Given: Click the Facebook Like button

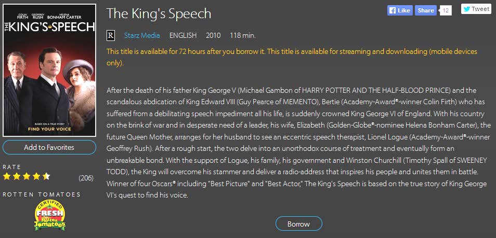Looking at the screenshot, I should tap(400, 10).
